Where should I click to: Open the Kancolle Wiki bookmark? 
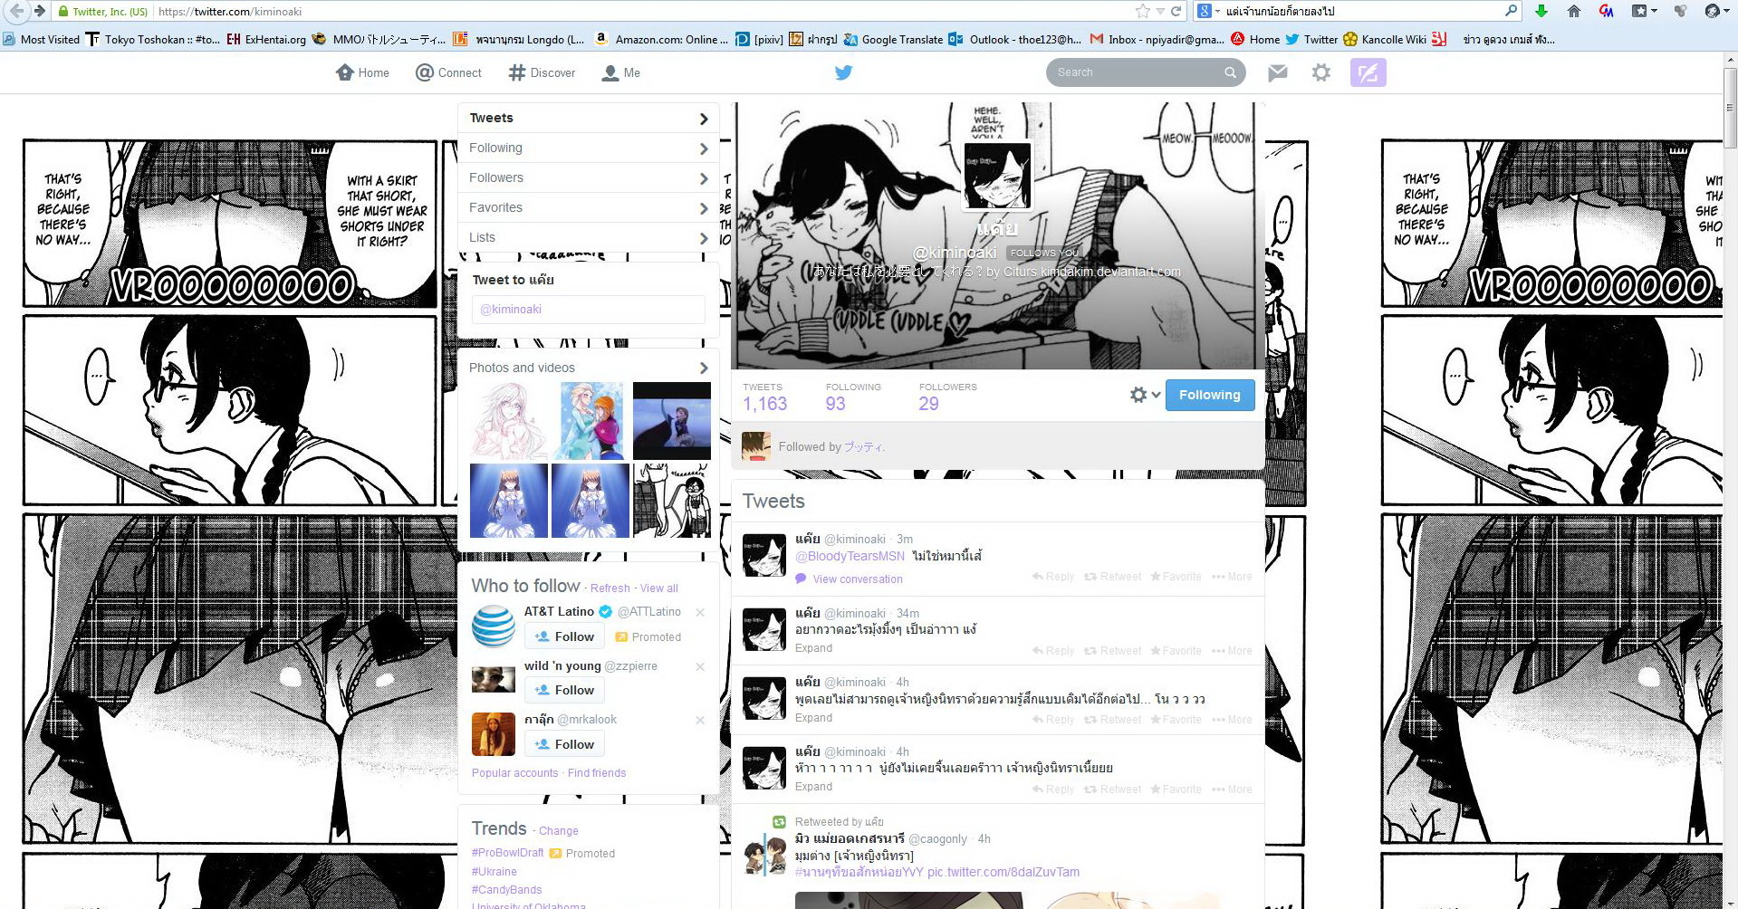[1385, 39]
